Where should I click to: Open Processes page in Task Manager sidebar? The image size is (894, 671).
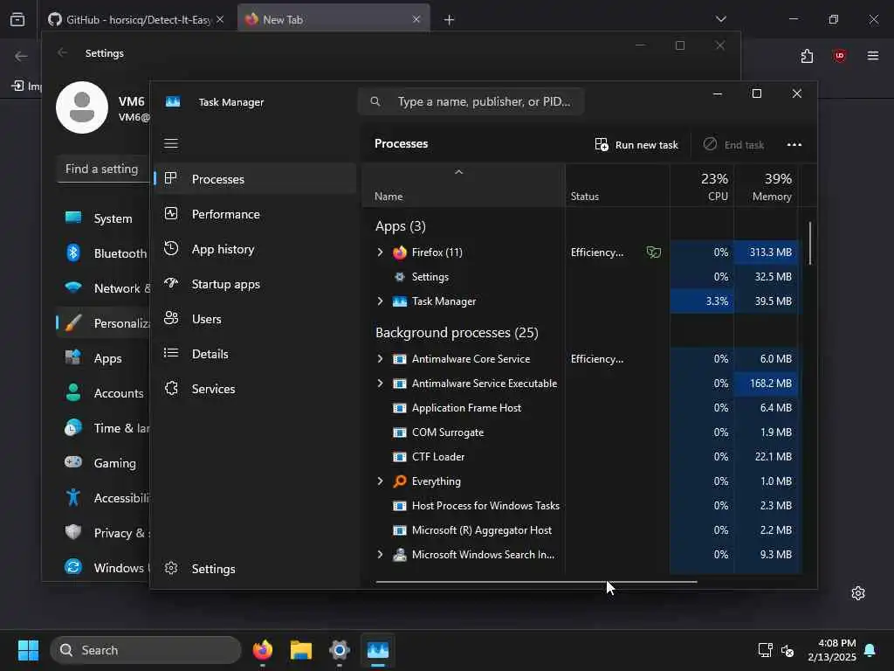point(255,179)
